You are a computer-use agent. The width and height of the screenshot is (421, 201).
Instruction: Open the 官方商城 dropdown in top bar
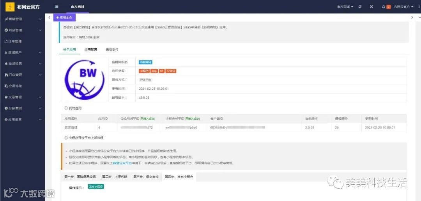(345, 7)
